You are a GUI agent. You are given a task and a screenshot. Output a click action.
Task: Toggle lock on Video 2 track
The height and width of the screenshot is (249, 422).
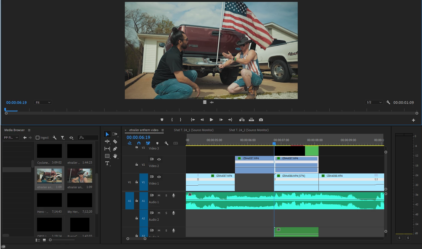pos(137,165)
